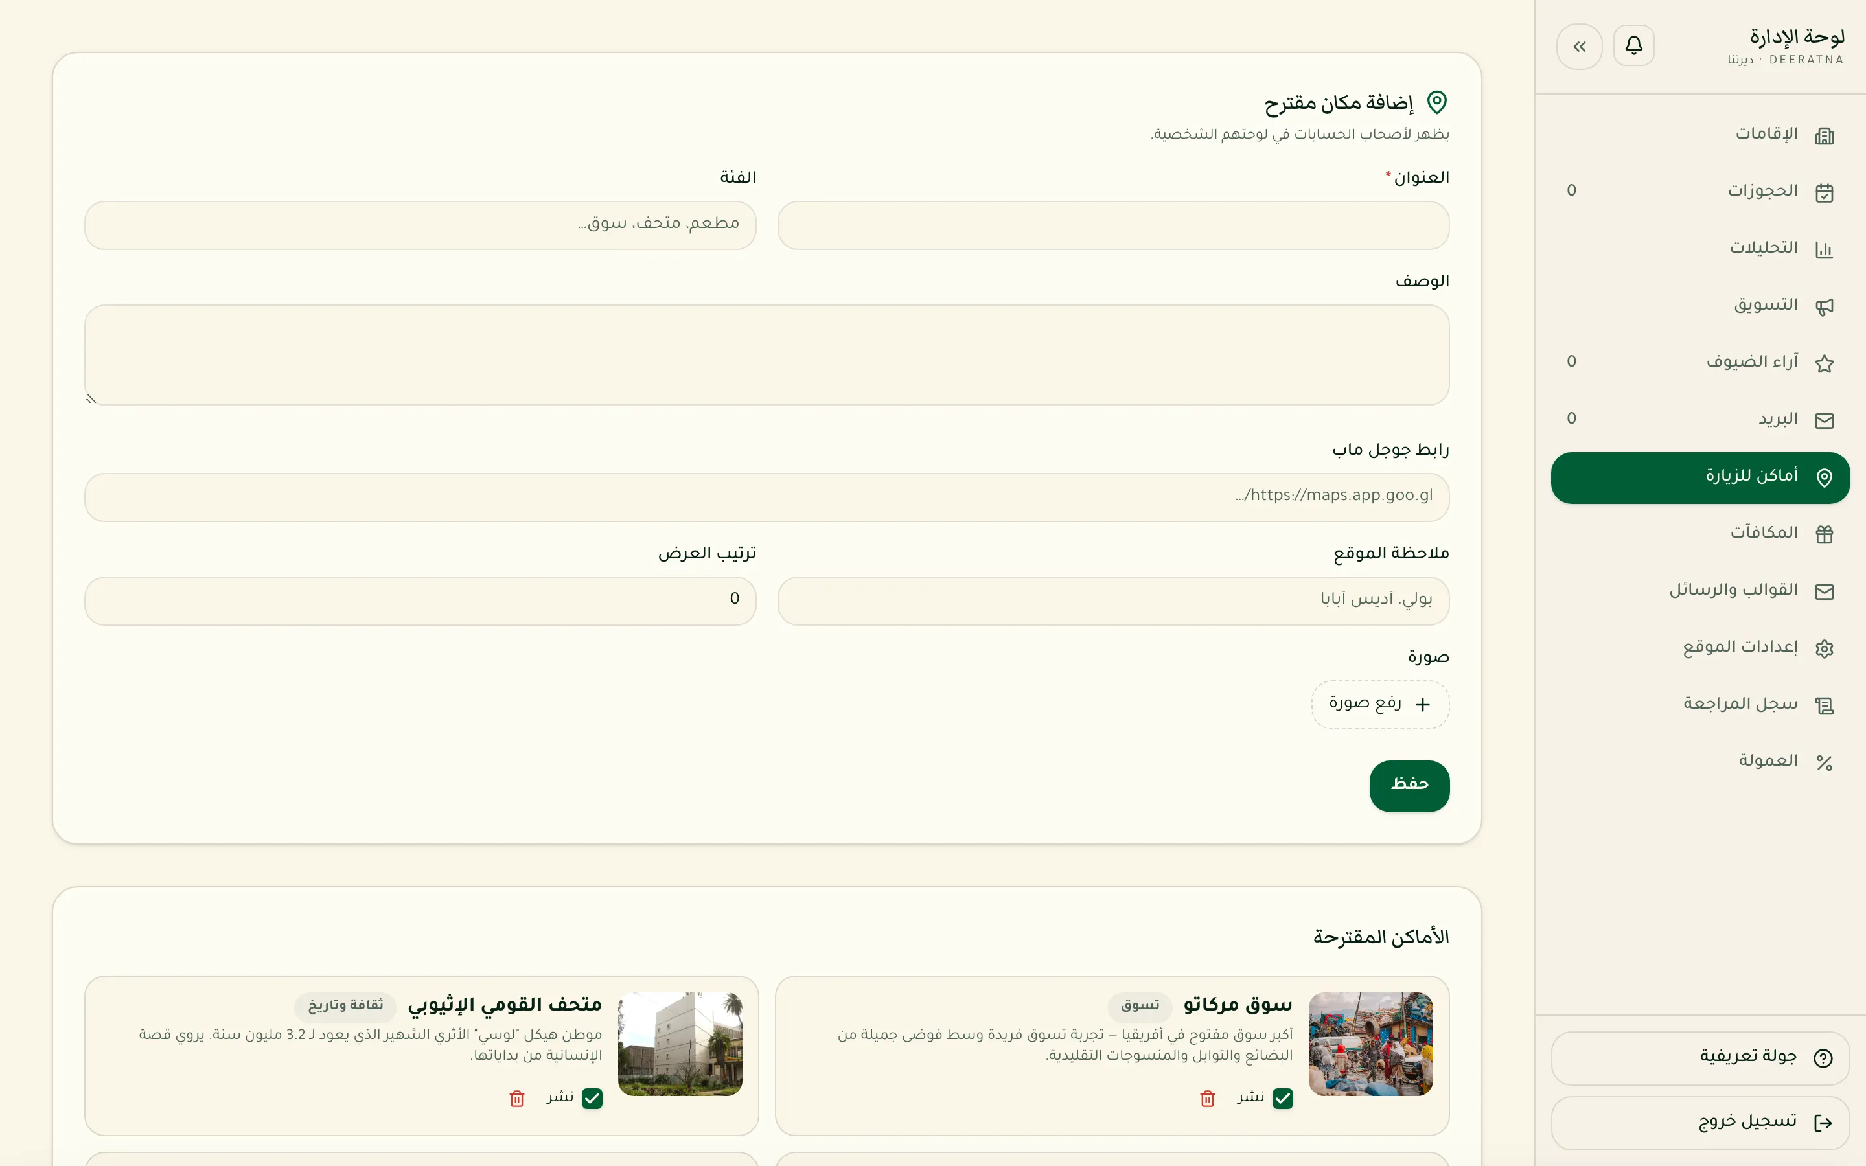1866x1166 pixels.
Task: Start the جولة تعريفية tour button
Action: [1699, 1058]
